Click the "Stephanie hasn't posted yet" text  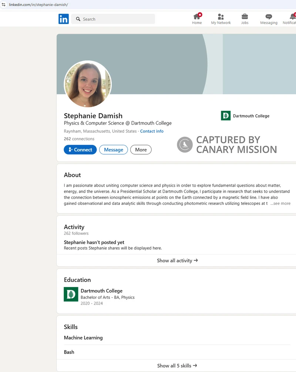pyautogui.click(x=94, y=242)
